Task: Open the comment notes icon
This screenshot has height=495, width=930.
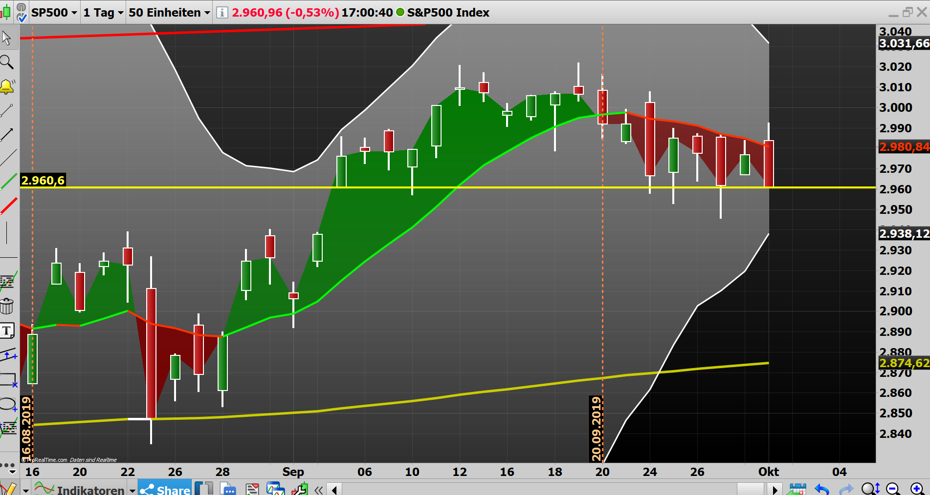Action: pyautogui.click(x=228, y=489)
